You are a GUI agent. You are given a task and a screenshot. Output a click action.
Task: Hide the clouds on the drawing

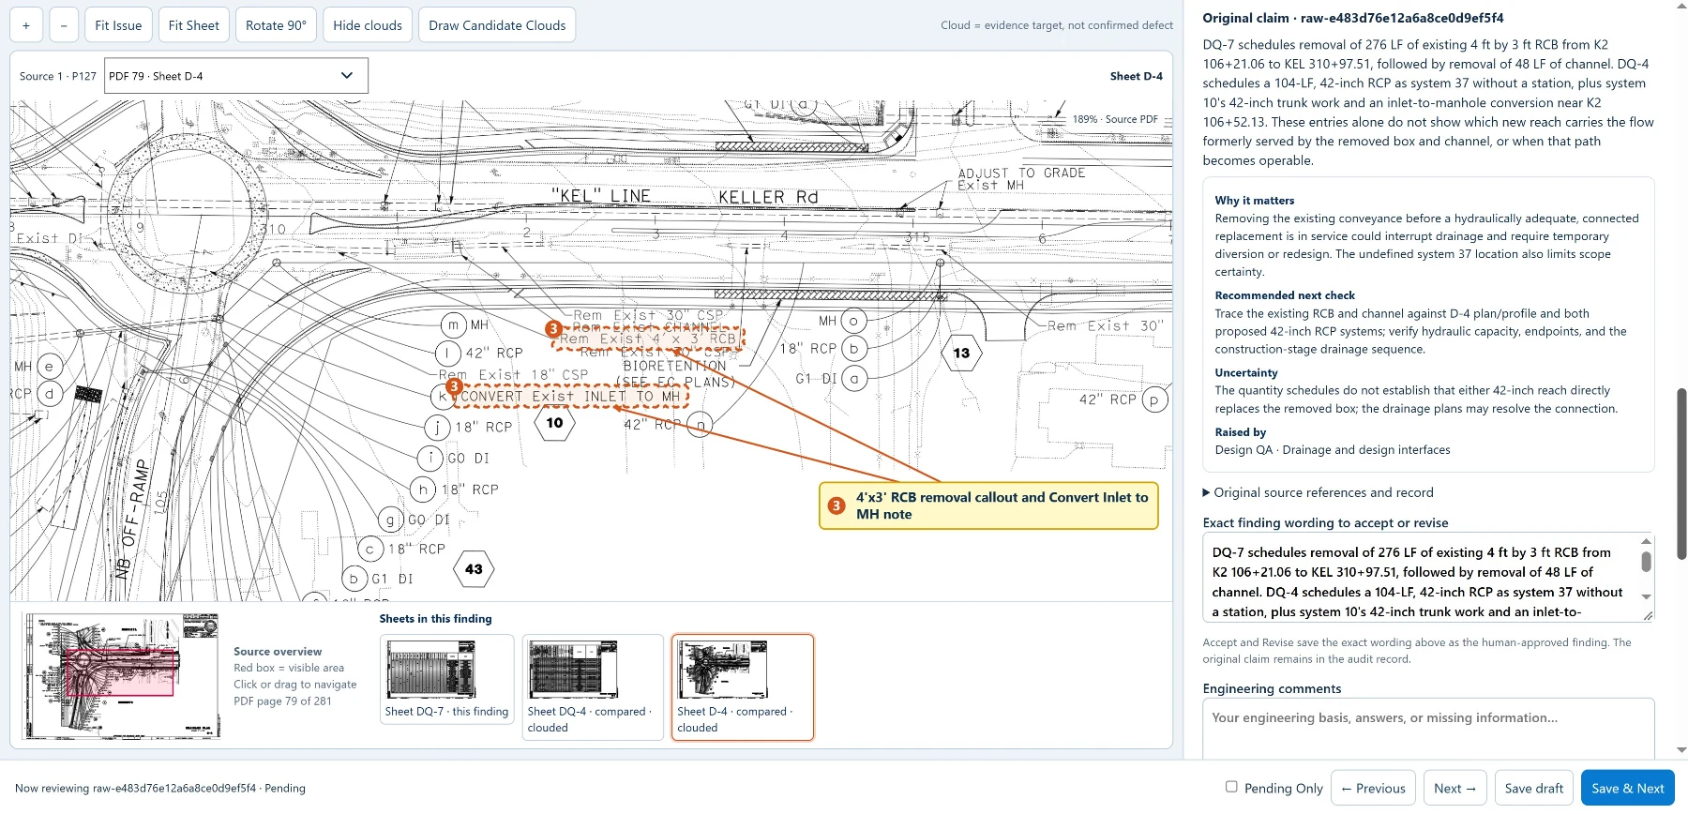pos(368,25)
